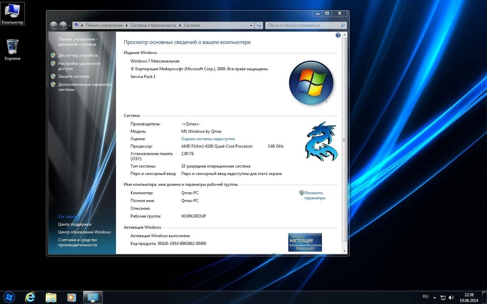The height and width of the screenshot is (304, 487).
Task: Click the volume speaker tray icon
Action: pyautogui.click(x=451, y=298)
